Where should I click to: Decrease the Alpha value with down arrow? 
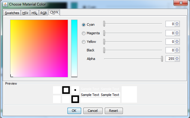point(177,60)
